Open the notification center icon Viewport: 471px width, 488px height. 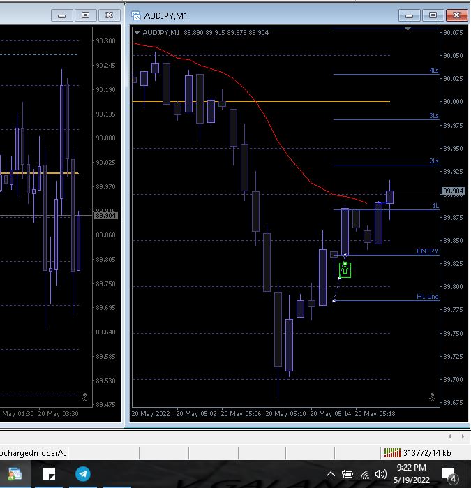click(449, 475)
